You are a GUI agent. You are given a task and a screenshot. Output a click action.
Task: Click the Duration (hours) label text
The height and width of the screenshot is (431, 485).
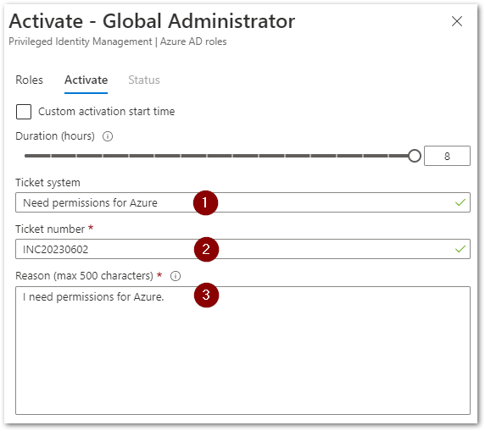55,136
